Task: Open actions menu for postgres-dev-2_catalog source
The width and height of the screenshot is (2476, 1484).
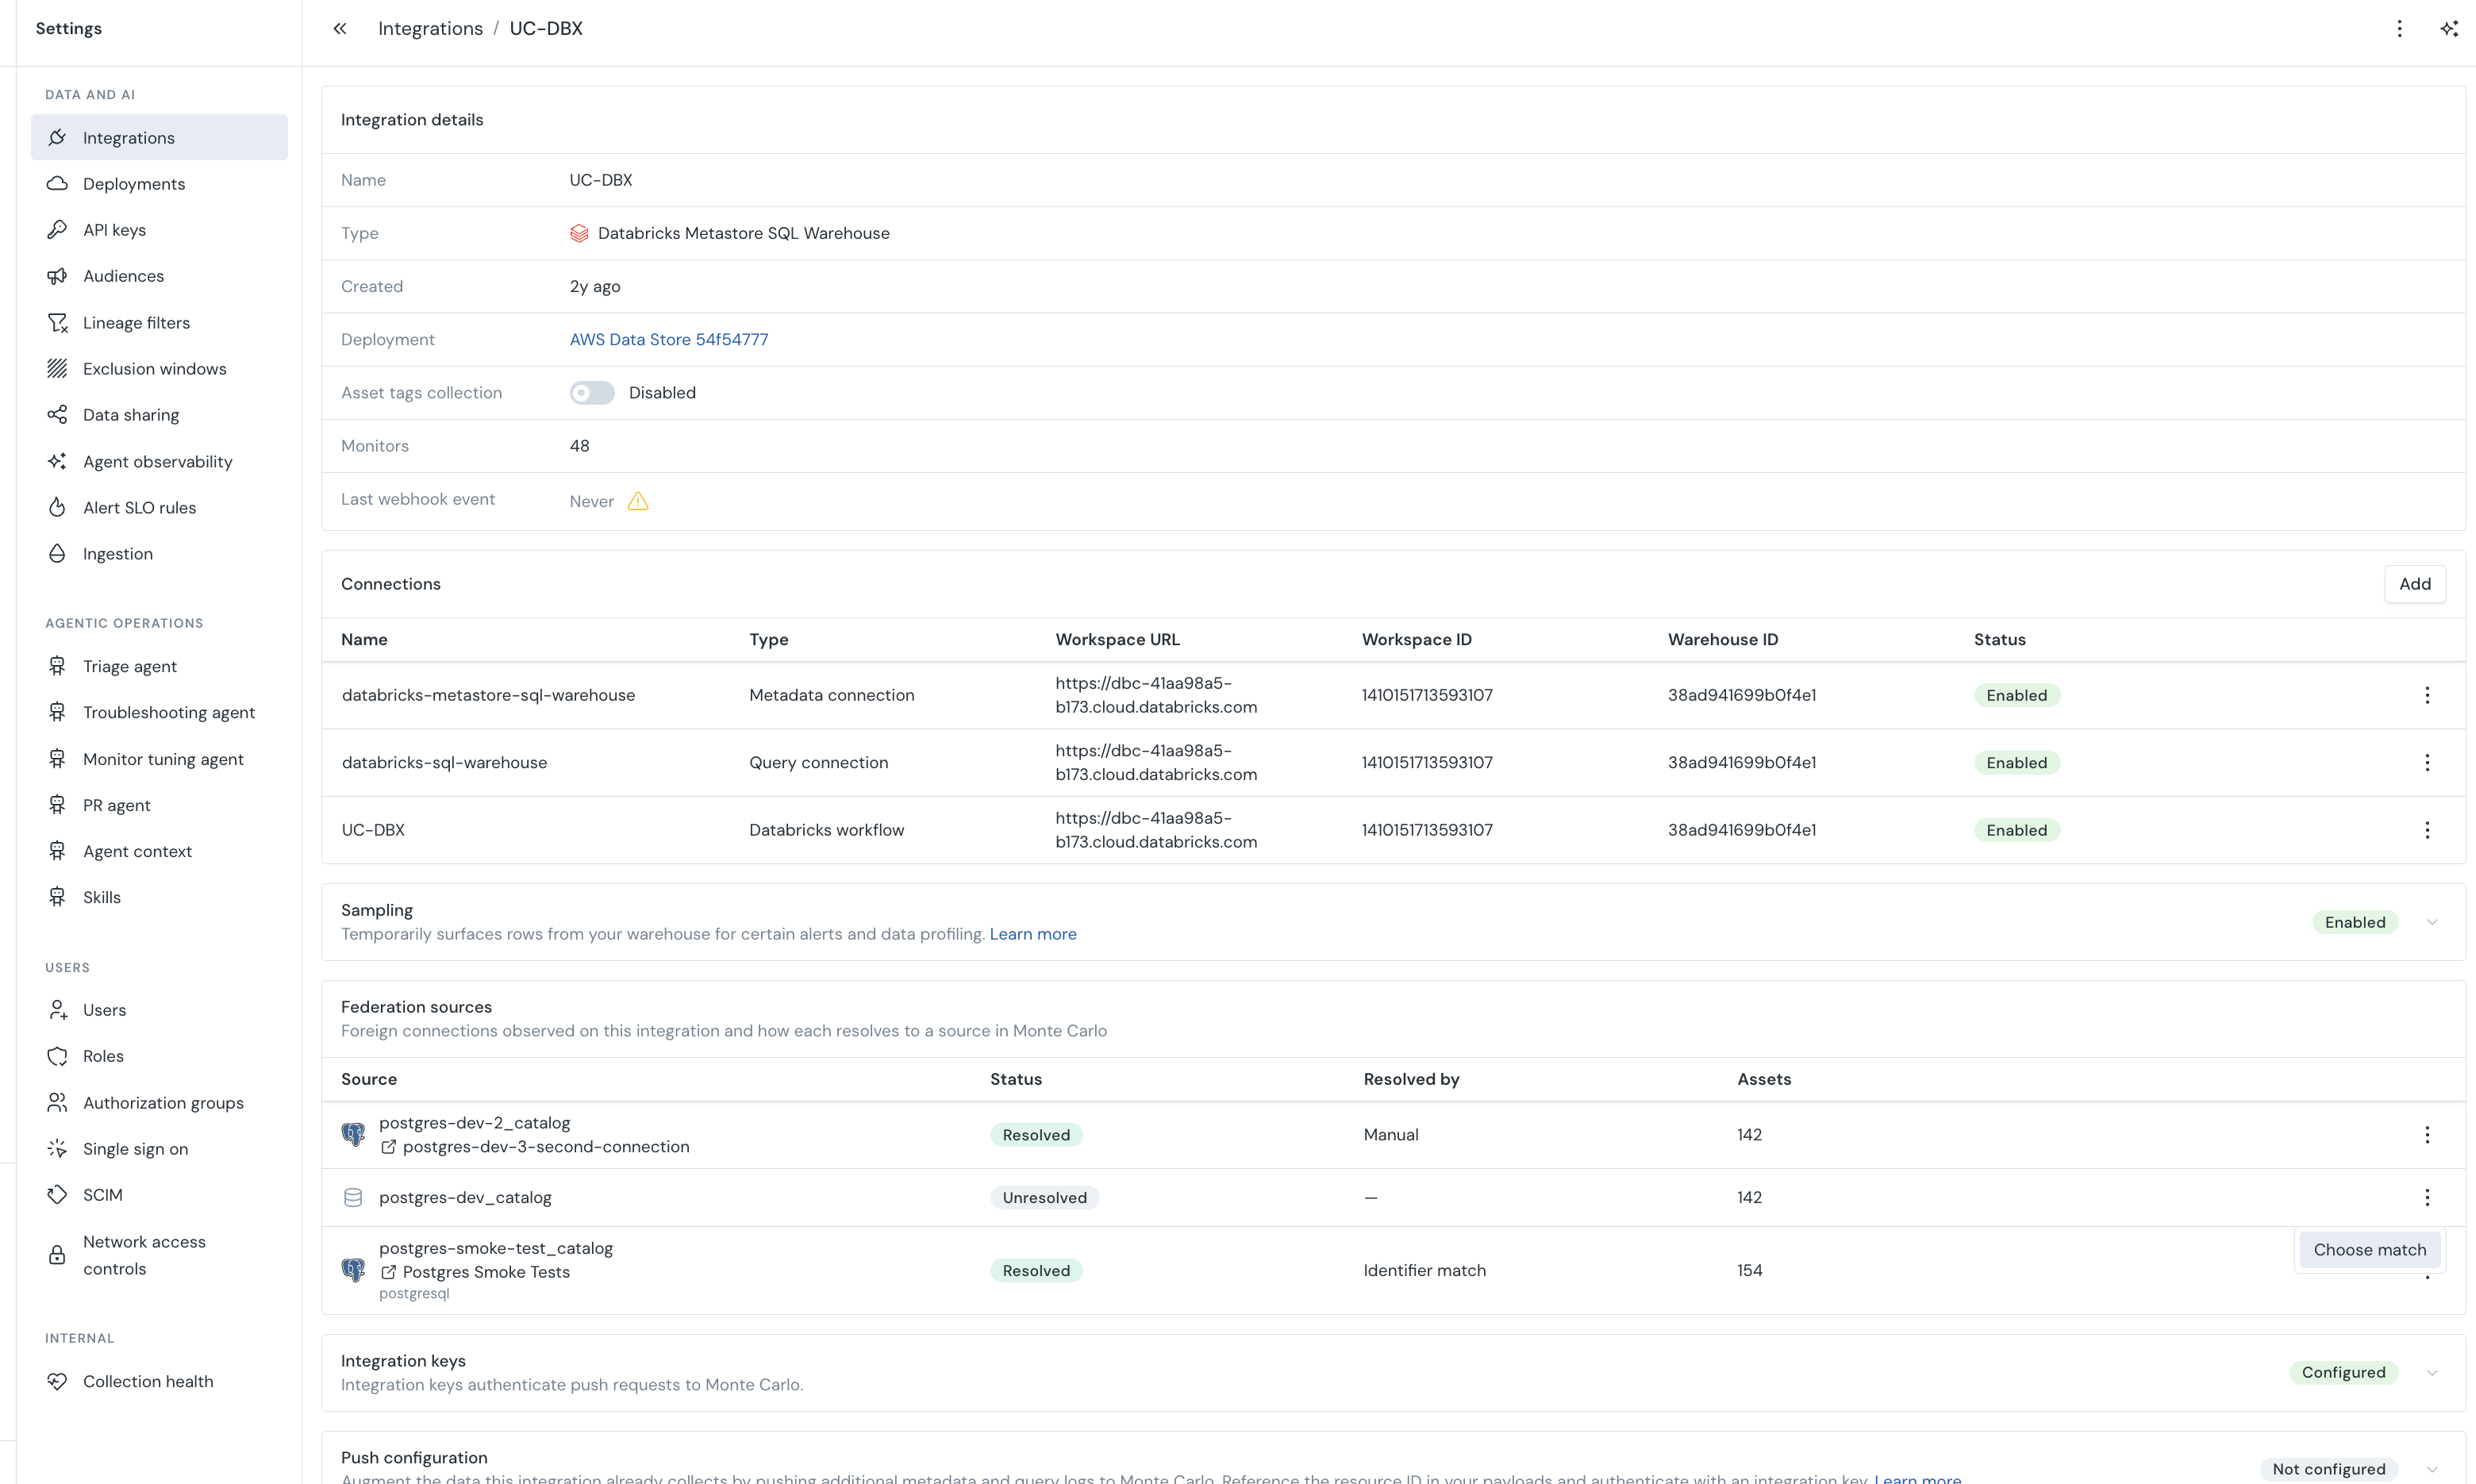Action: point(2427,1135)
